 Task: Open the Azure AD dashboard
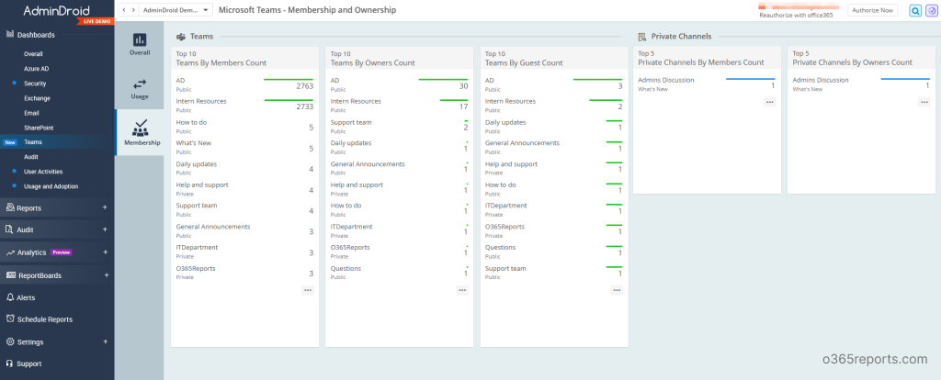[x=36, y=68]
